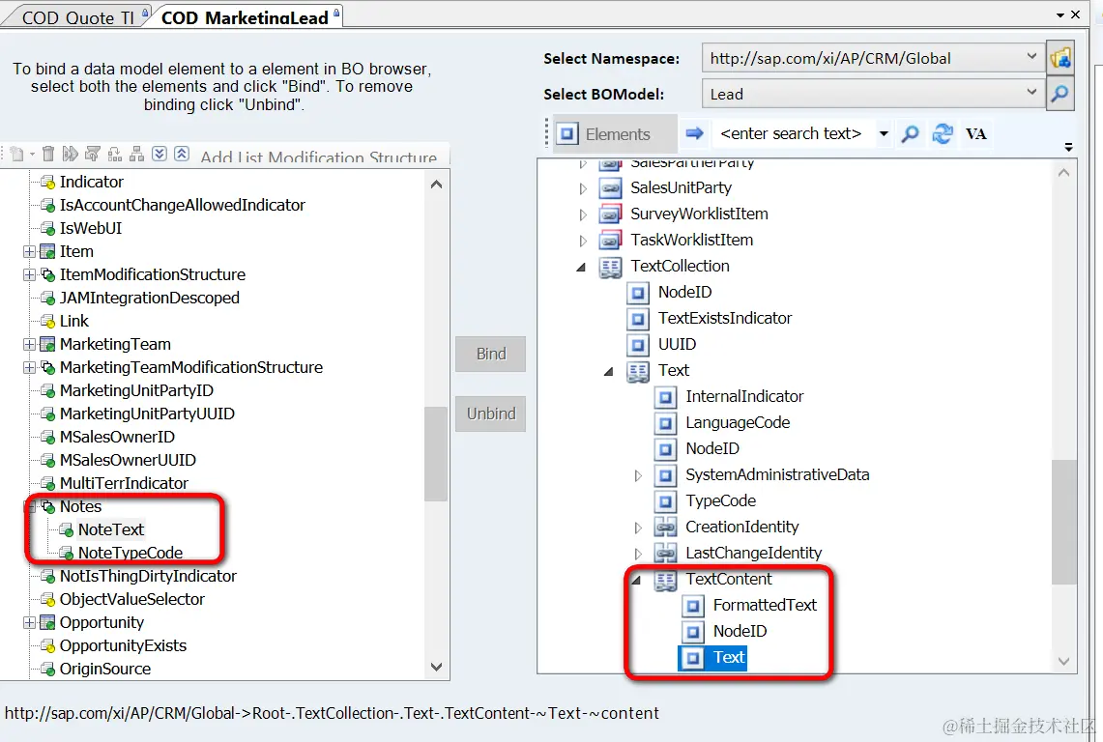
Task: Select NoteText in data model tree
Action: tap(110, 529)
